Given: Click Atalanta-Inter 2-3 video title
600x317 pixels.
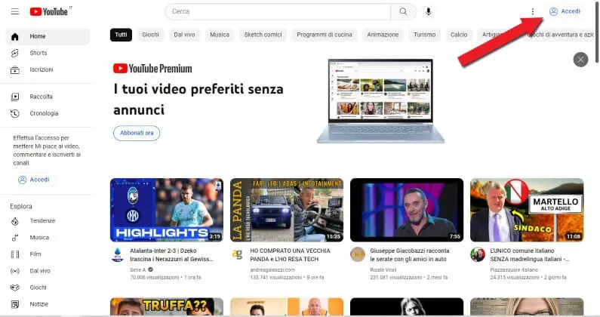Looking at the screenshot, I should [171, 255].
